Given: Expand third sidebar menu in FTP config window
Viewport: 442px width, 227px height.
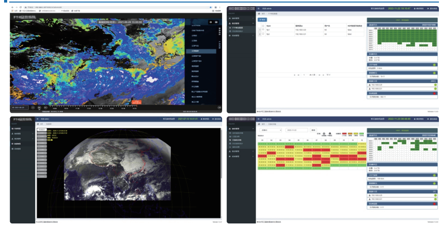Looking at the screenshot, I should point(241,35).
